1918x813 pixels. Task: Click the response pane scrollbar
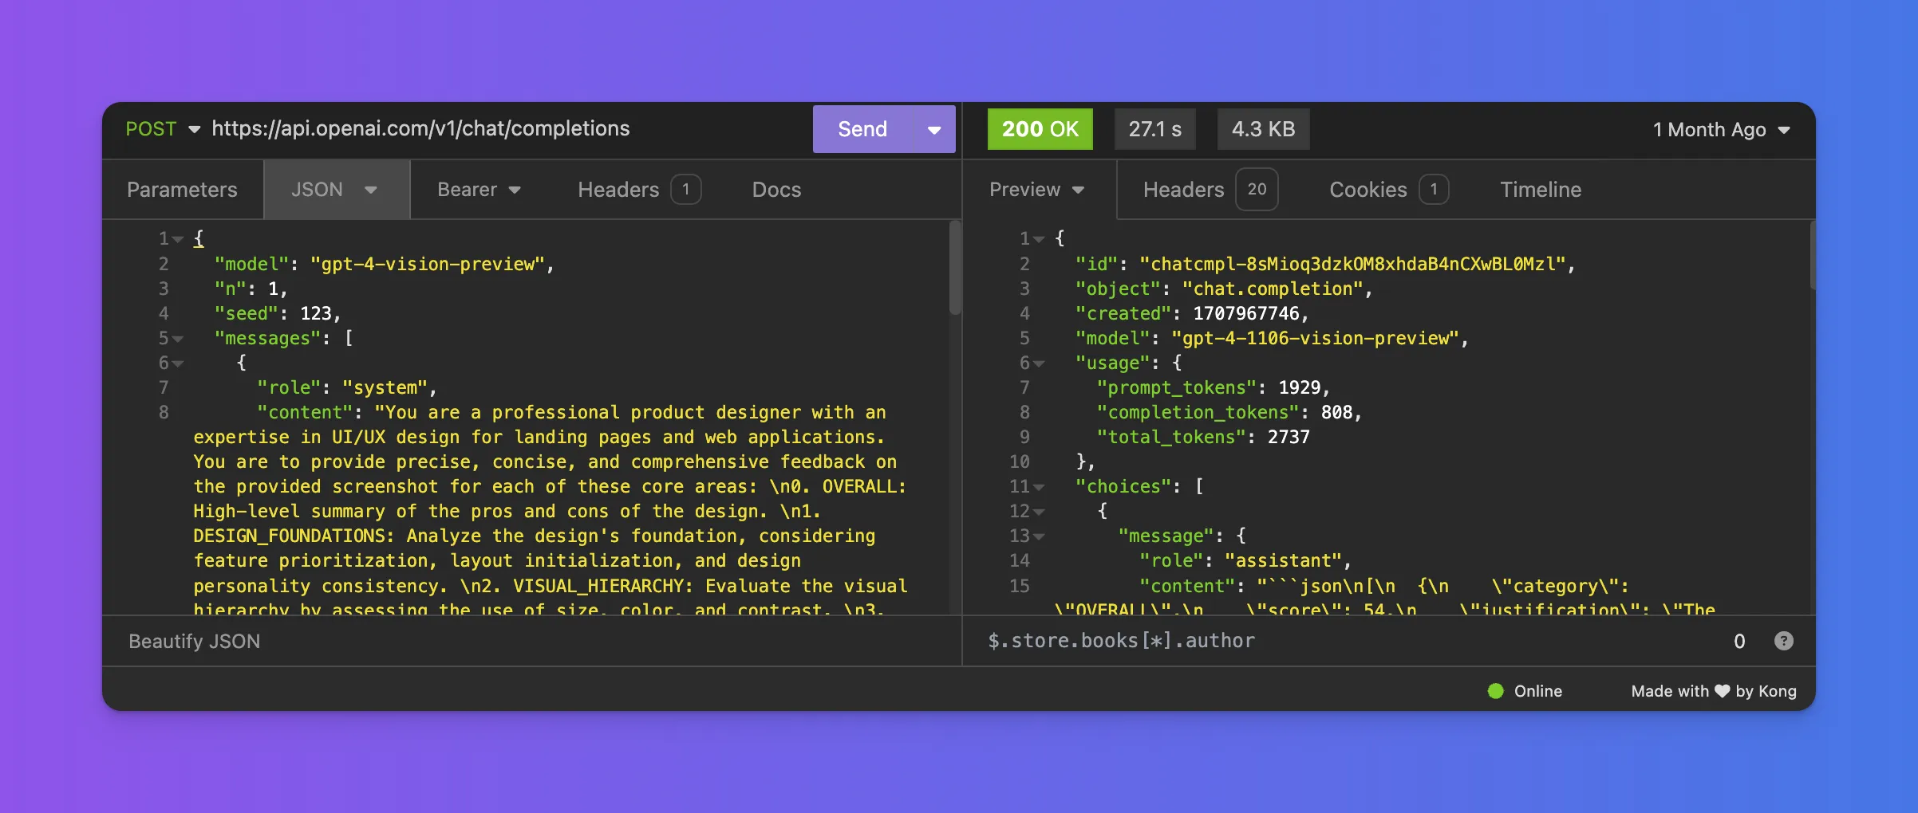coord(1813,256)
